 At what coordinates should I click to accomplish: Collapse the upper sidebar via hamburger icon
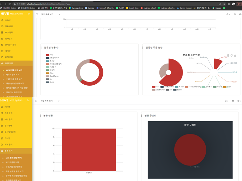pos(29,14)
